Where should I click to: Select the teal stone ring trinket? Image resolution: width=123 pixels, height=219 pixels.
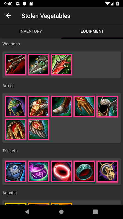[84, 171]
